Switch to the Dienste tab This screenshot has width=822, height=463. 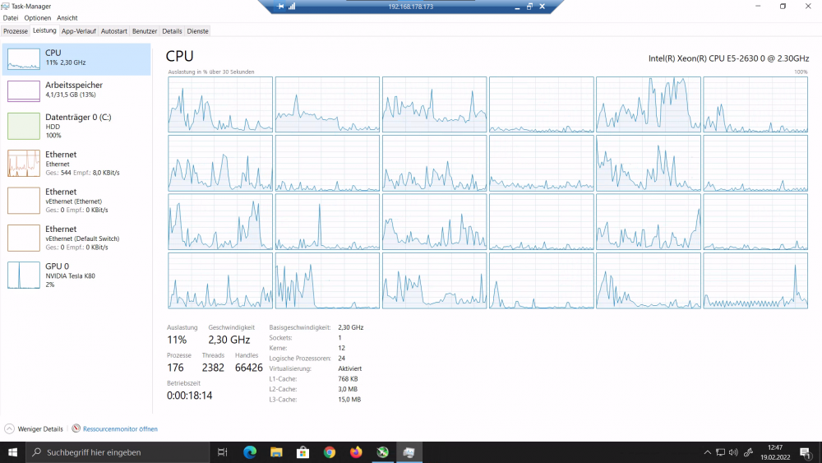tap(197, 31)
